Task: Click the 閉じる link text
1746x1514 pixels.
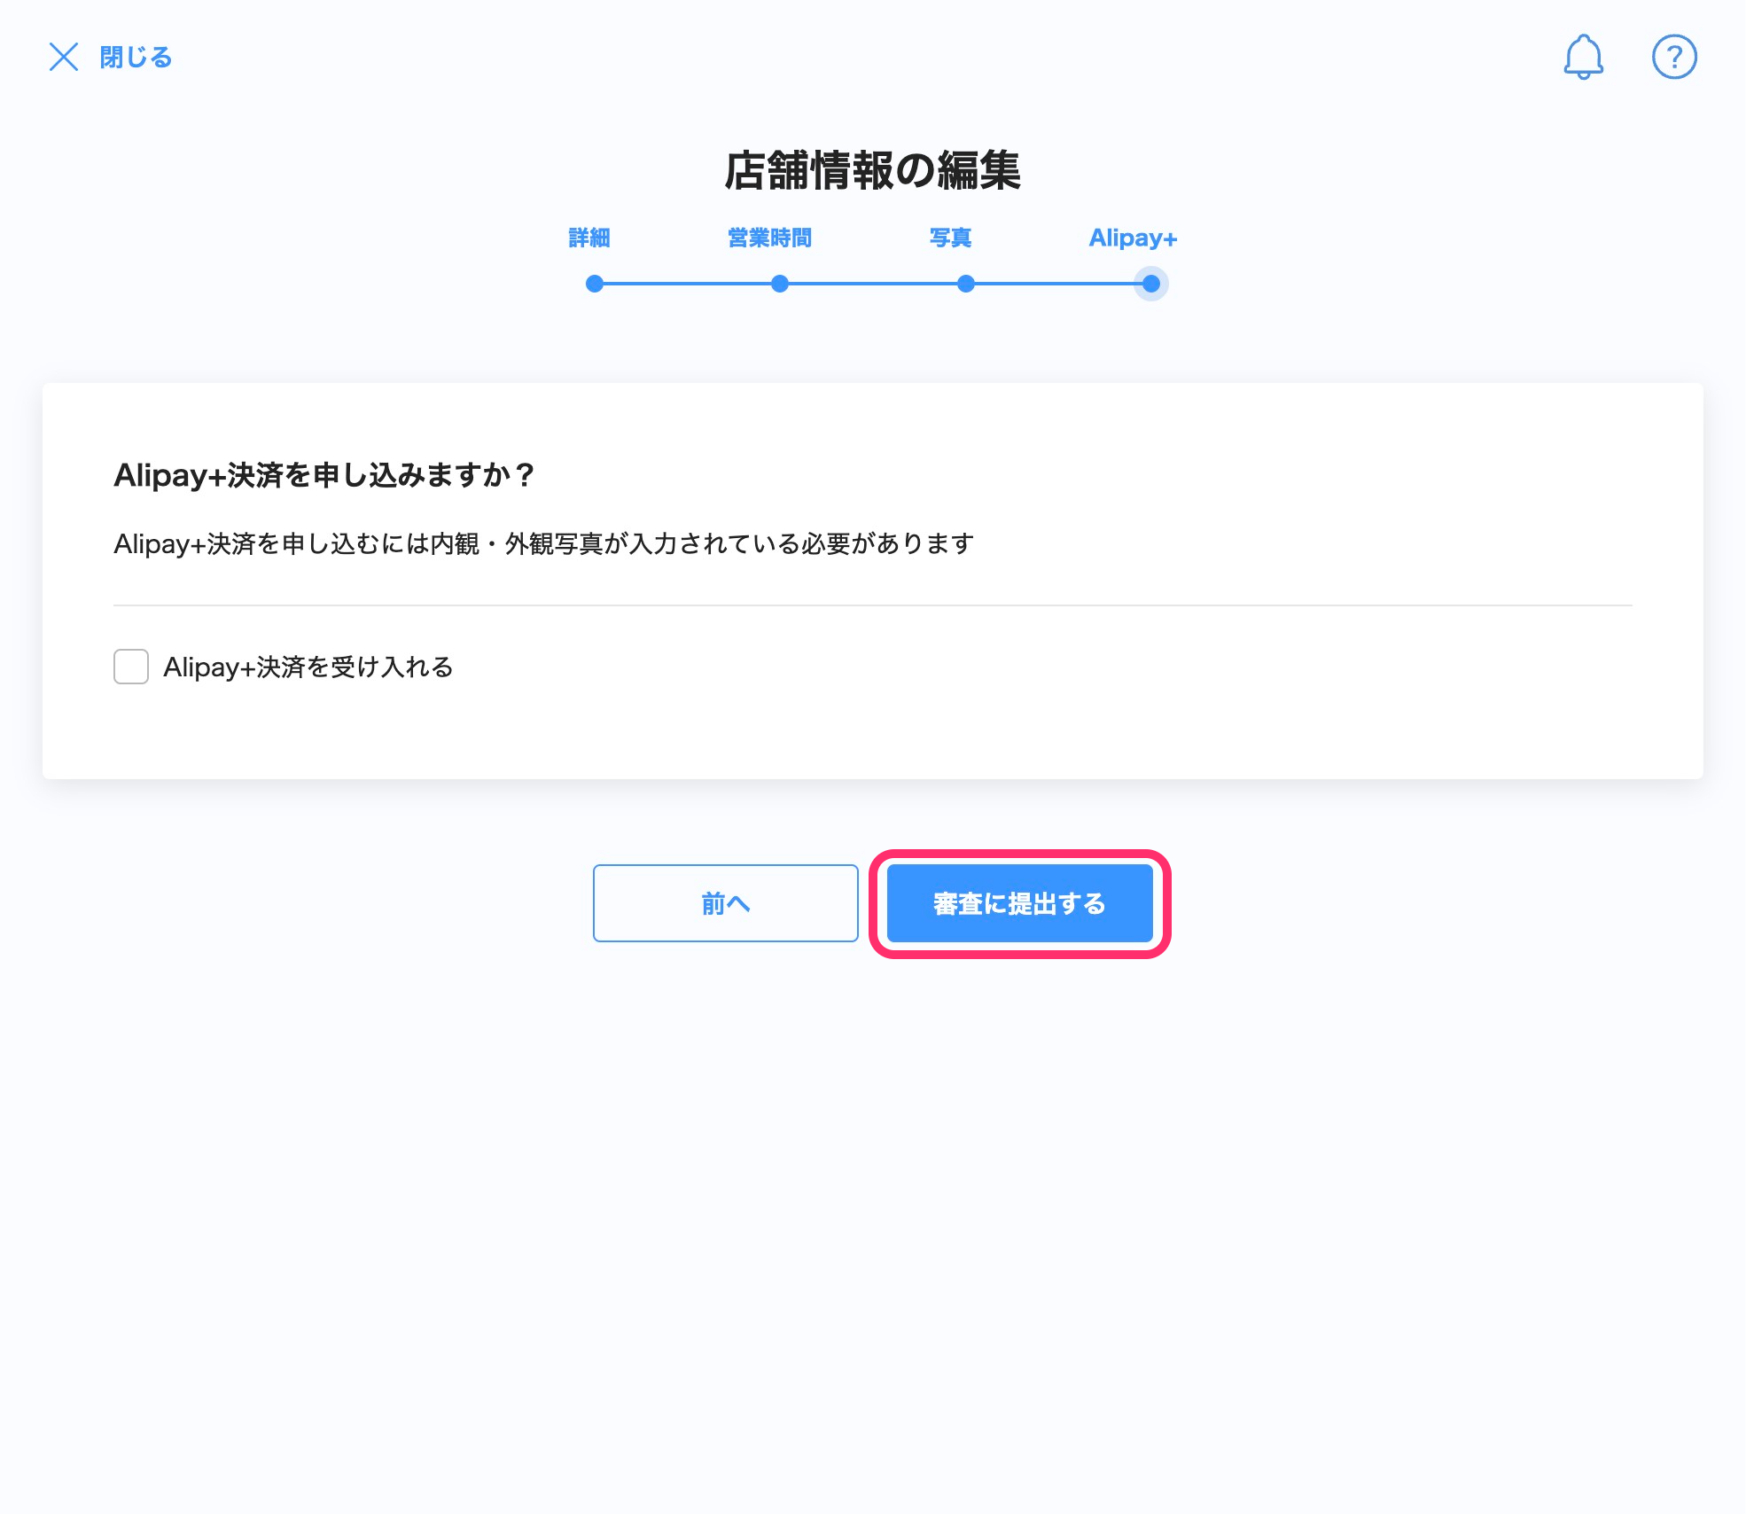Action: click(x=136, y=58)
